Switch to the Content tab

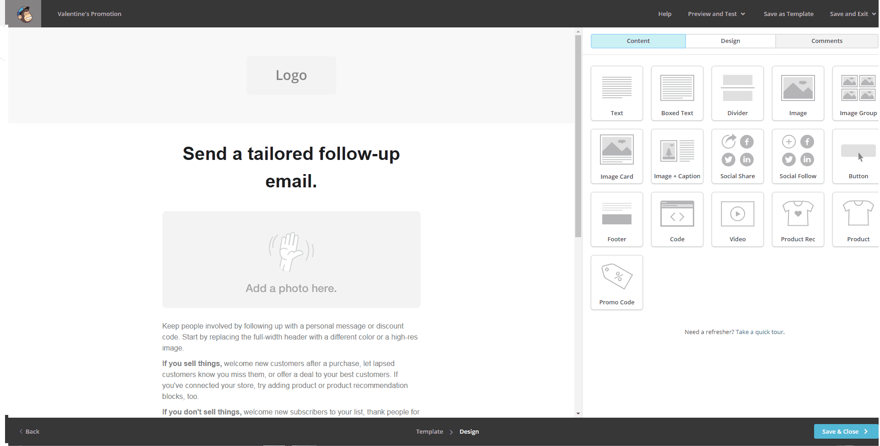point(638,41)
